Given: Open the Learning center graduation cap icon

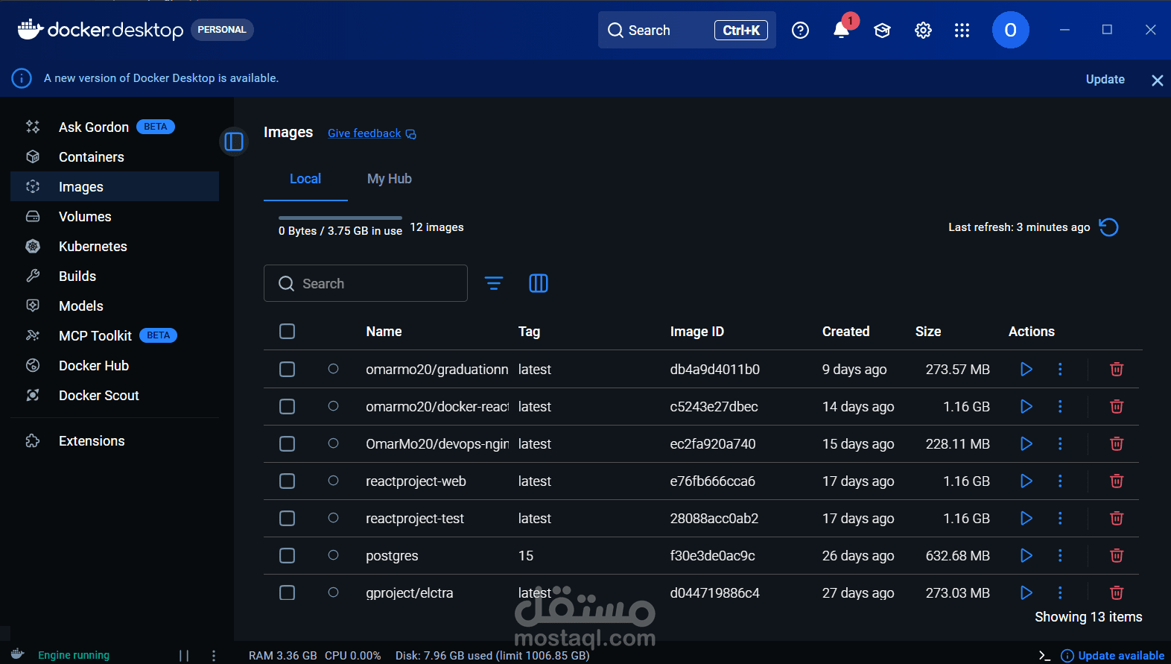Looking at the screenshot, I should [882, 30].
